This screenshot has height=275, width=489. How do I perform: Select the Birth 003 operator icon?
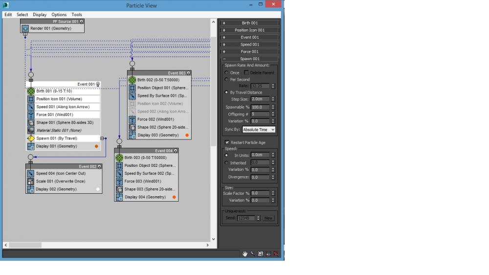119,158
